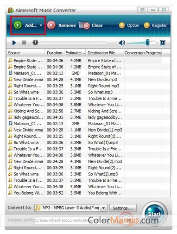Sort by the Duration column header
The width and height of the screenshot is (177, 234).
tap(55, 53)
